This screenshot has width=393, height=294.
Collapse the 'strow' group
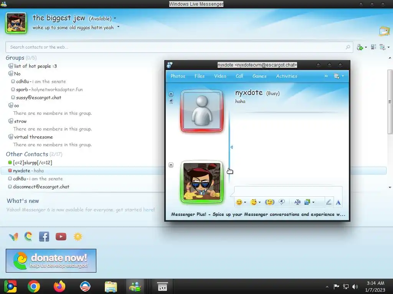click(10, 121)
